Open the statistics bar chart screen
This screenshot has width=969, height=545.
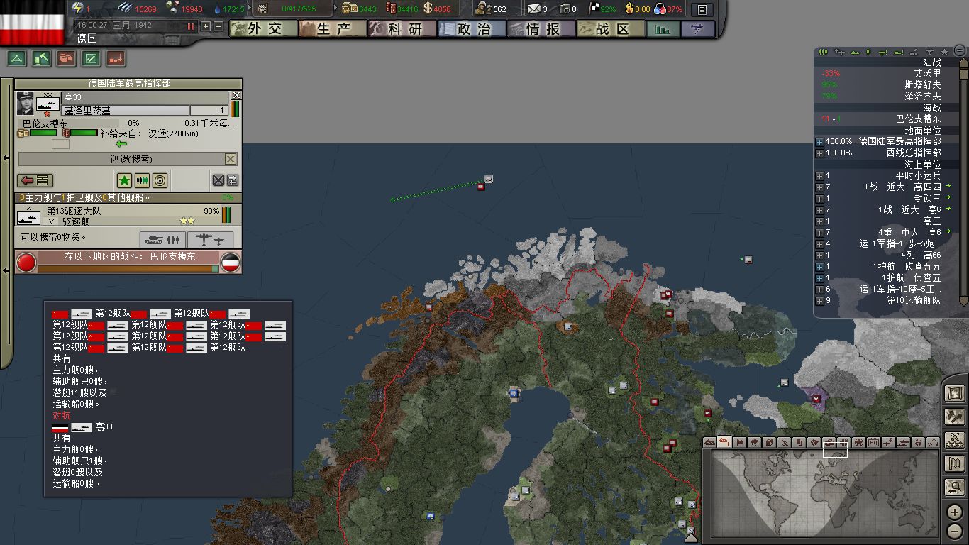(x=663, y=28)
